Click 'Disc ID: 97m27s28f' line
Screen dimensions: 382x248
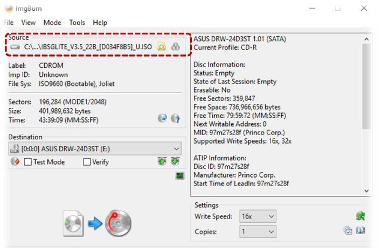pyautogui.click(x=221, y=167)
